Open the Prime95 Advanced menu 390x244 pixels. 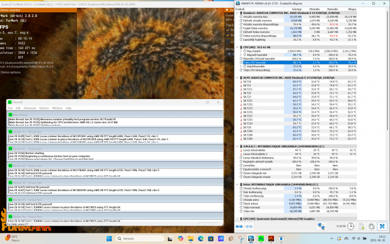[x=30, y=108]
